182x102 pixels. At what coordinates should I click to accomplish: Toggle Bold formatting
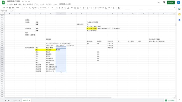point(59,8)
